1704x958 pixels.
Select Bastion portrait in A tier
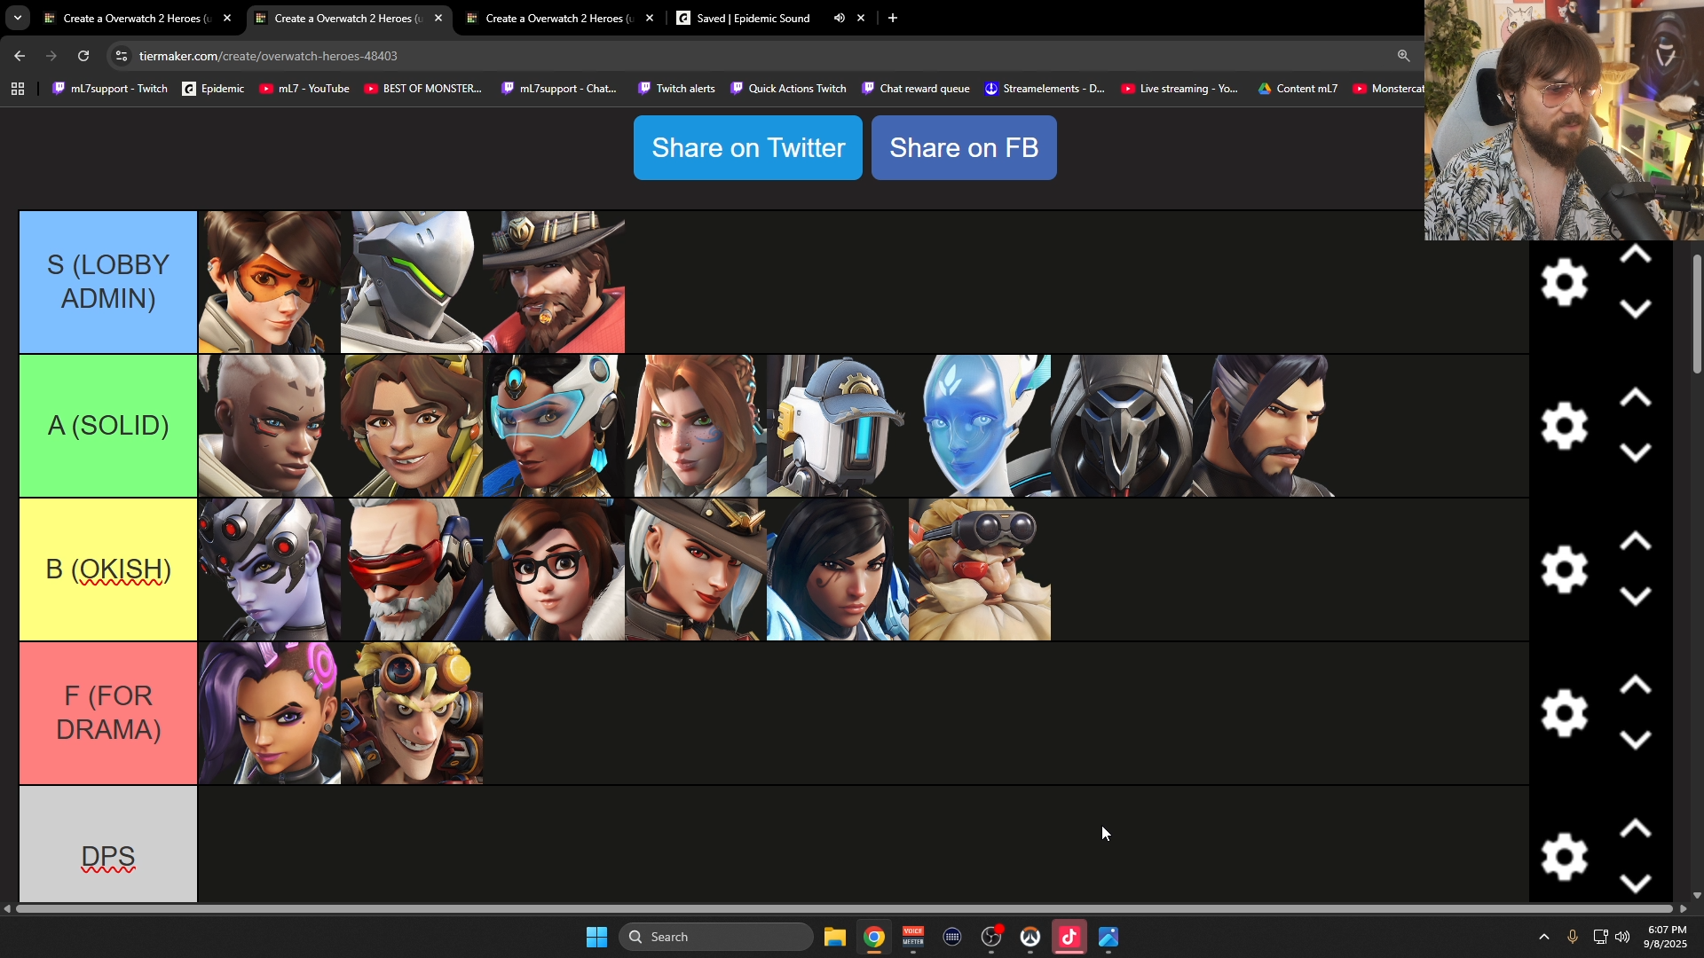pos(838,426)
